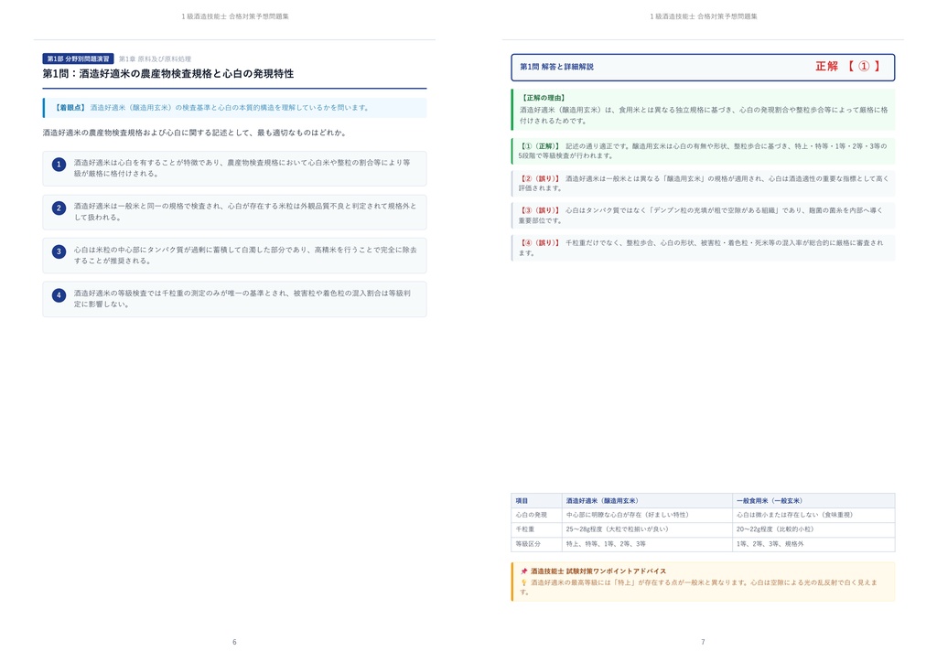937x662 pixels.
Task: Click option text starting 酒造好適米は一般米と同一の規格
Action: (x=245, y=211)
